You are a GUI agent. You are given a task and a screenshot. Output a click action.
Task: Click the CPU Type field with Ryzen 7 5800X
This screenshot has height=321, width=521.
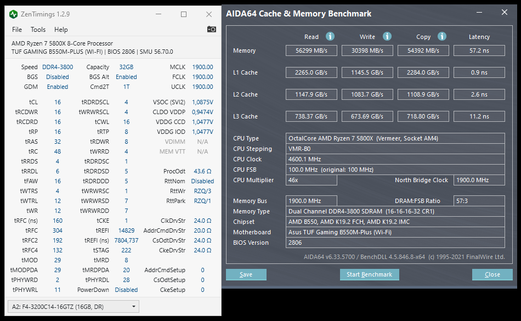[x=395, y=138]
